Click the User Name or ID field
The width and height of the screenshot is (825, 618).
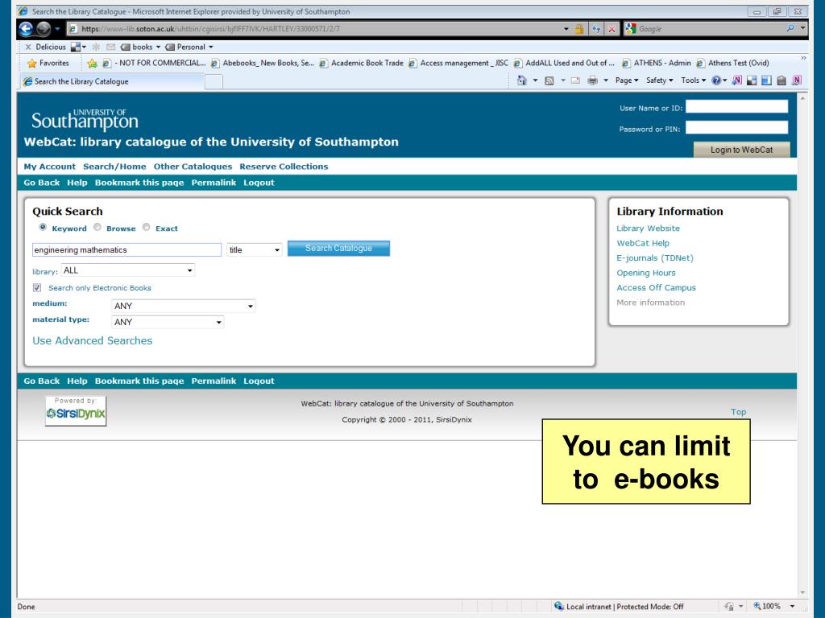pos(736,107)
